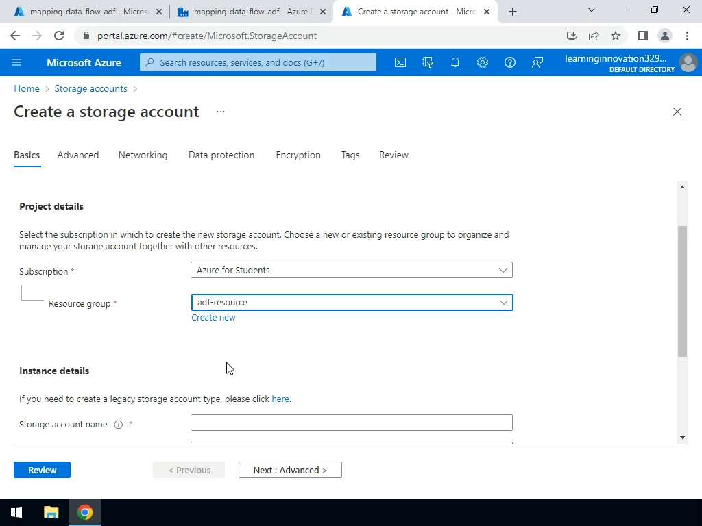702x526 pixels.
Task: Click the 'here' legacy storage link
Action: coord(280,399)
